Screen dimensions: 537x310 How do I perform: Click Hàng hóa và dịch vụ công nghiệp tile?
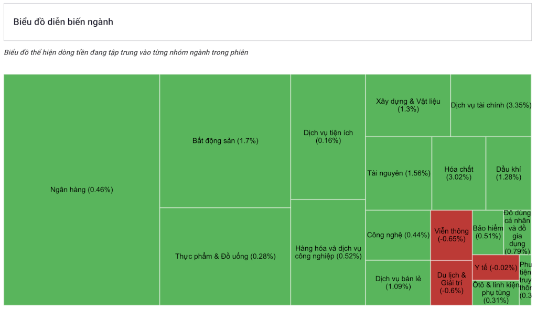[x=328, y=252]
